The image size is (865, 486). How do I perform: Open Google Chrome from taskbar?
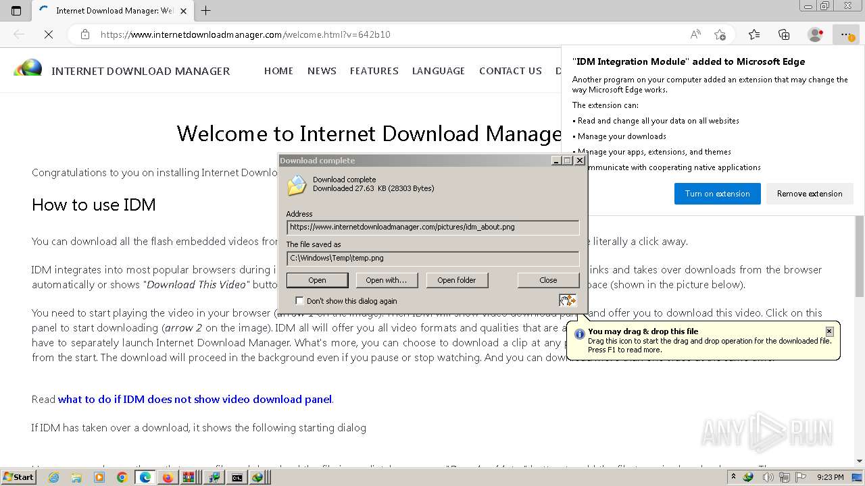[122, 477]
